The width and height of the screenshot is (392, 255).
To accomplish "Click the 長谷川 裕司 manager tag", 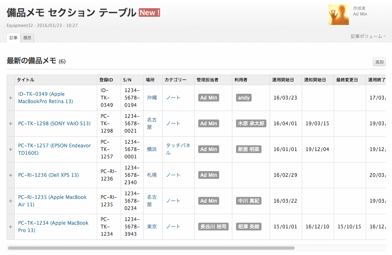I will point(213,227).
